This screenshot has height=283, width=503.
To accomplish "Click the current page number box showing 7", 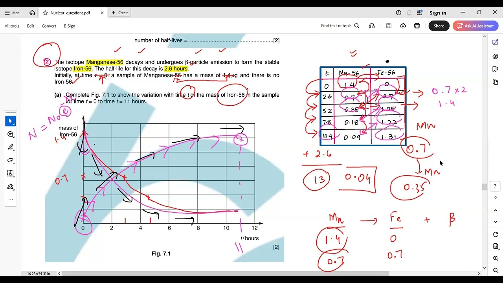I will (x=495, y=186).
